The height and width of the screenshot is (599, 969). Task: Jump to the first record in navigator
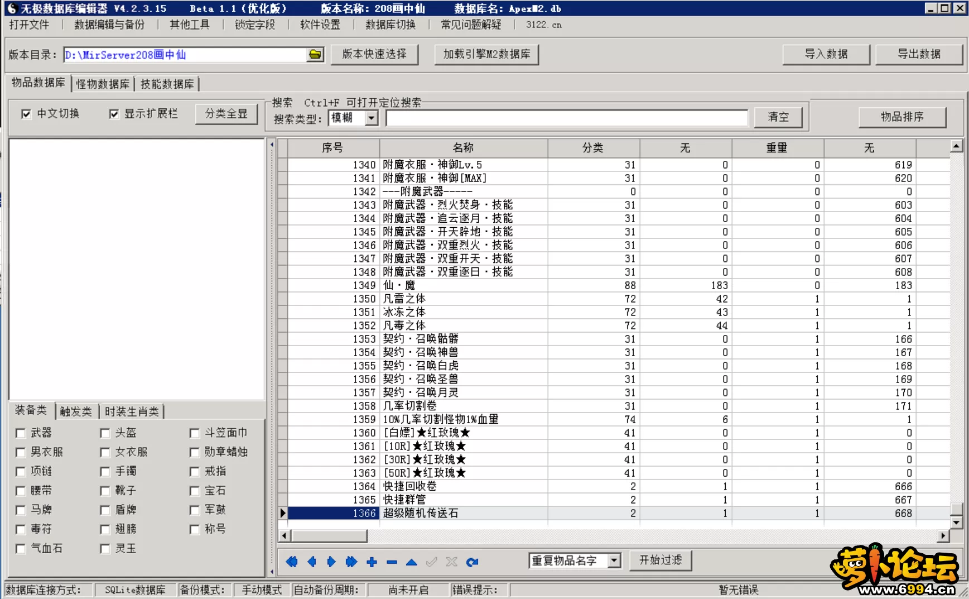click(x=292, y=562)
